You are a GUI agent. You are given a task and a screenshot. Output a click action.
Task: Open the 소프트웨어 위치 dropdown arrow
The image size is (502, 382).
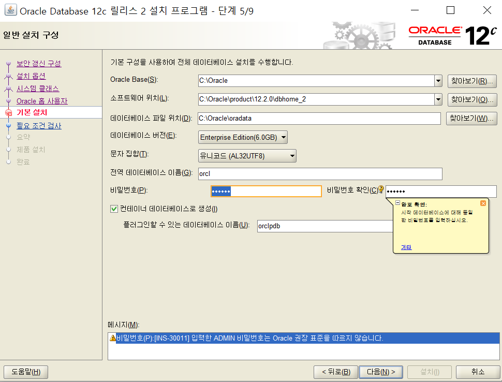tap(438, 99)
